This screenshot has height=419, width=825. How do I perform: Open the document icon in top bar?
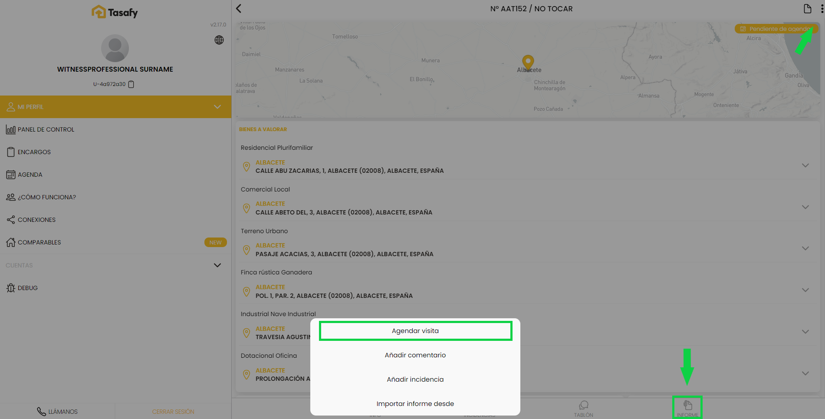[x=807, y=9]
